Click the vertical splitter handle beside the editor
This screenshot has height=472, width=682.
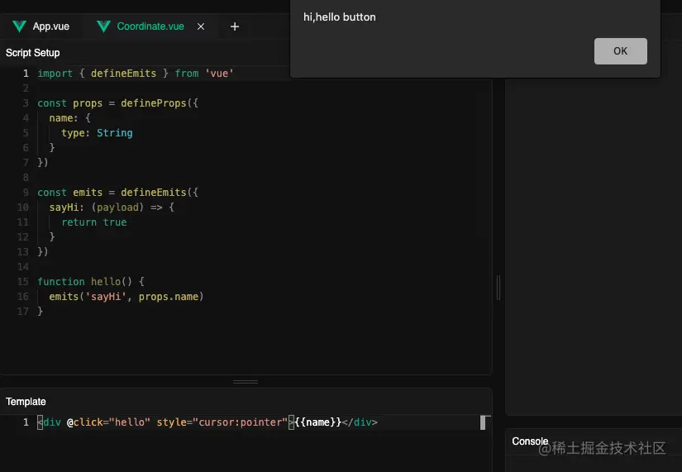tap(498, 288)
